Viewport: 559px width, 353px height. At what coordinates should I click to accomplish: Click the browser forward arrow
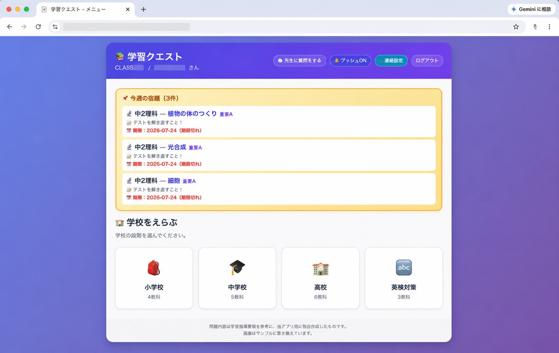click(24, 27)
